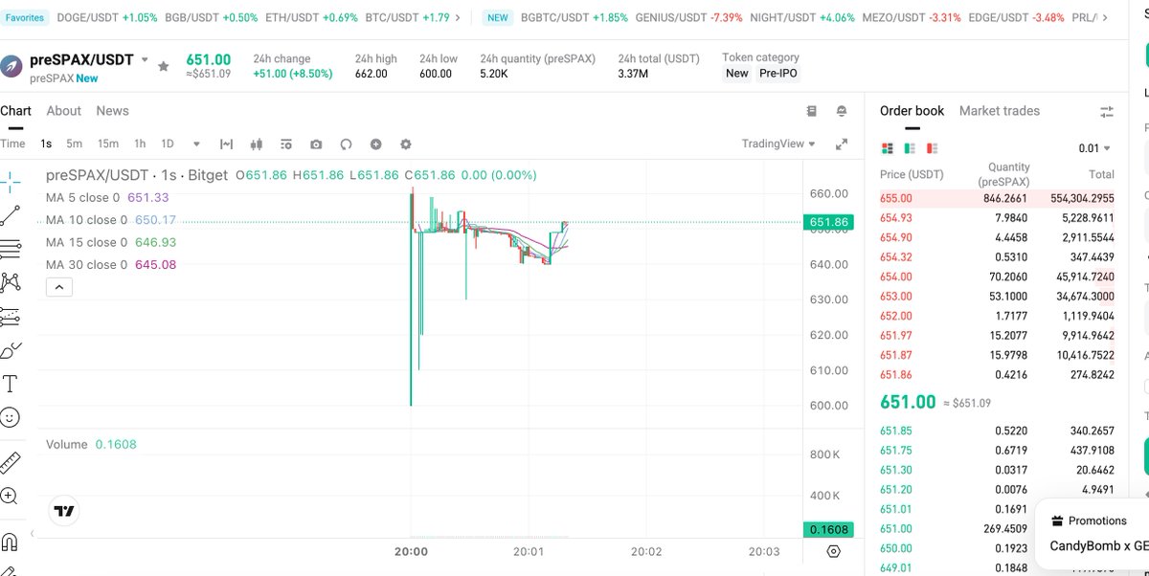Collapse the MA indicator legend
Viewport: 1149px width, 576px height.
point(58,287)
